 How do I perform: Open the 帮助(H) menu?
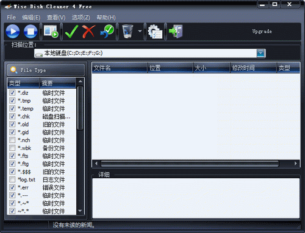(x=106, y=18)
